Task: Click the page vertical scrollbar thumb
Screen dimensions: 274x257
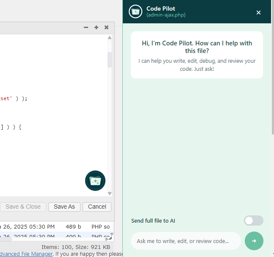Action: [x=273, y=67]
